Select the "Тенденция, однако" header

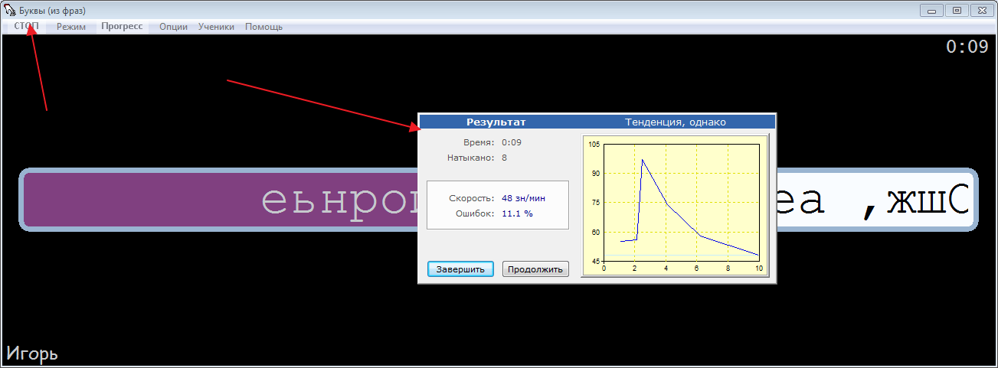[x=675, y=122]
